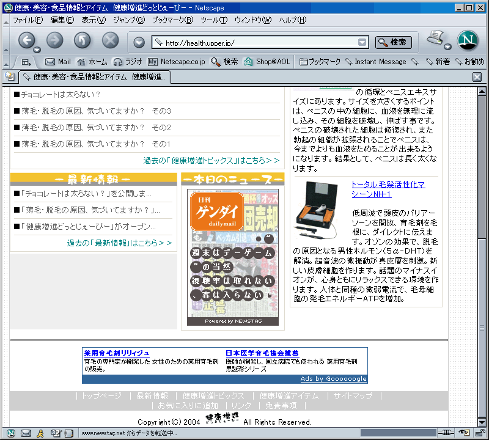Close the current tab with X button
The image size is (489, 440).
coord(477,77)
